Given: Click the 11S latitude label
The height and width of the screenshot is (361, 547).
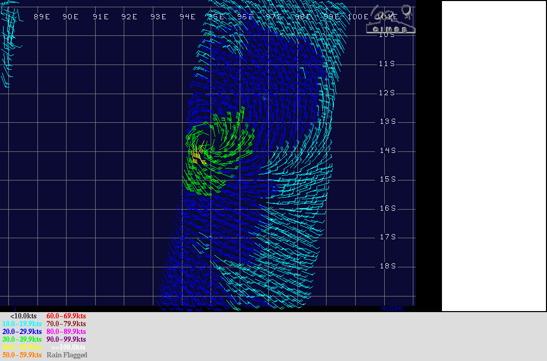Looking at the screenshot, I should [x=387, y=63].
